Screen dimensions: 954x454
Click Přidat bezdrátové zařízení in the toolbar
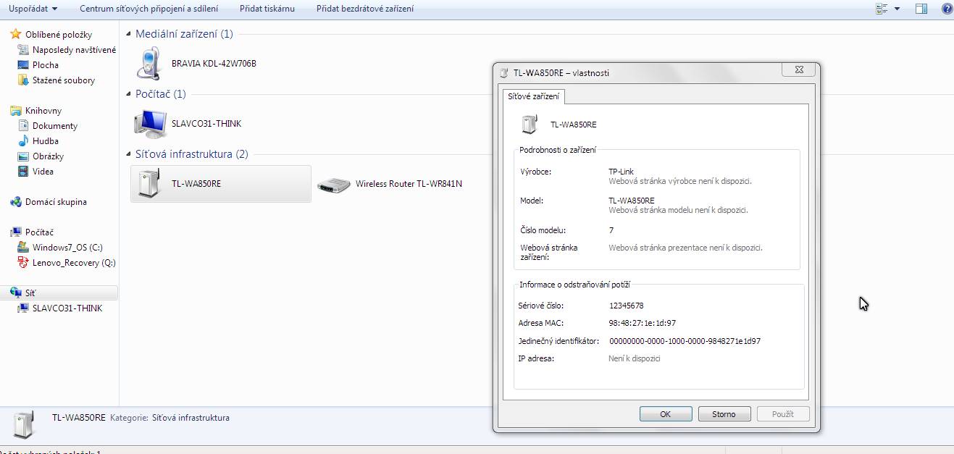pos(365,9)
